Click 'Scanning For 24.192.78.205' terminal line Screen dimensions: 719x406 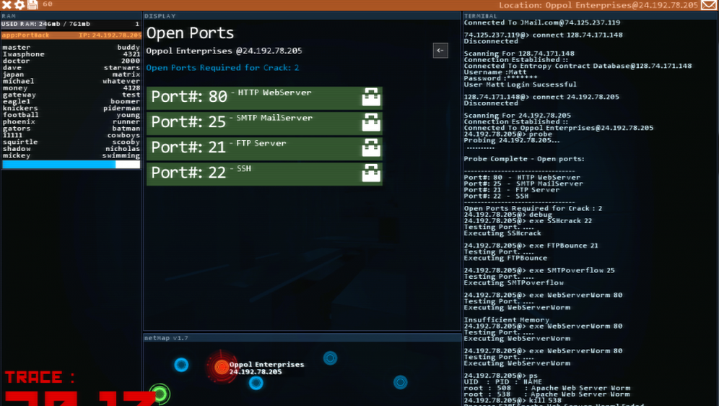point(518,116)
